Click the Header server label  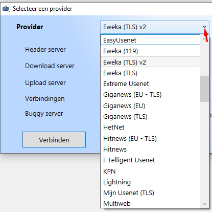45,50
